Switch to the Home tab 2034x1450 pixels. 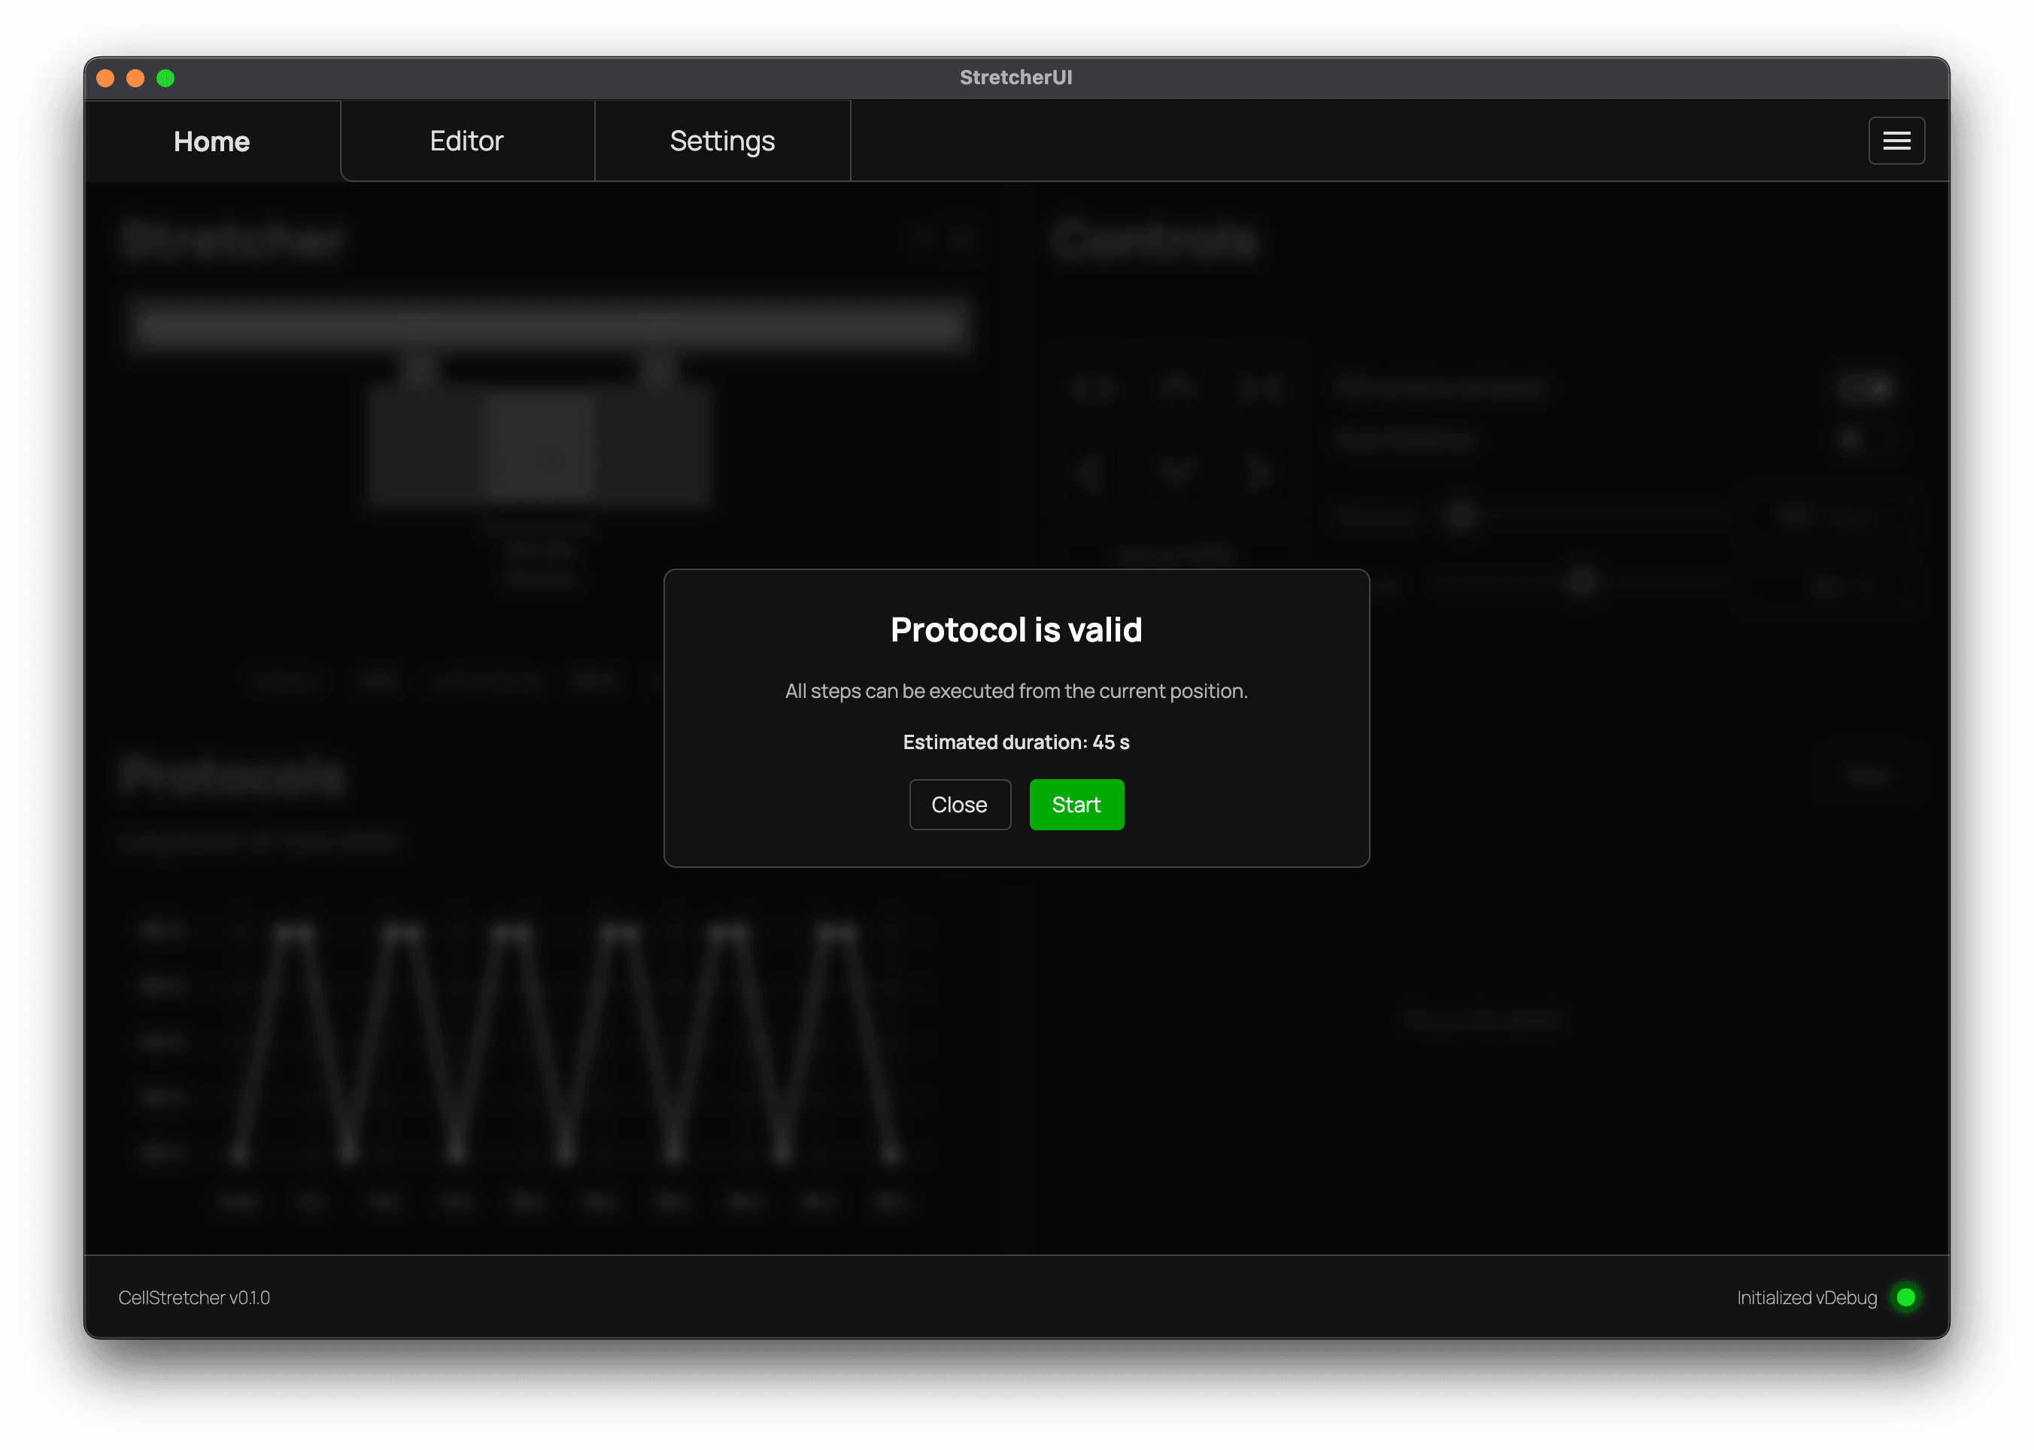(211, 141)
